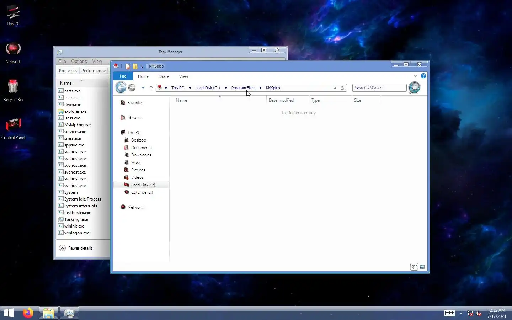This screenshot has width=512, height=320.
Task: Click the Back arrow in Explorer
Action: (x=121, y=87)
